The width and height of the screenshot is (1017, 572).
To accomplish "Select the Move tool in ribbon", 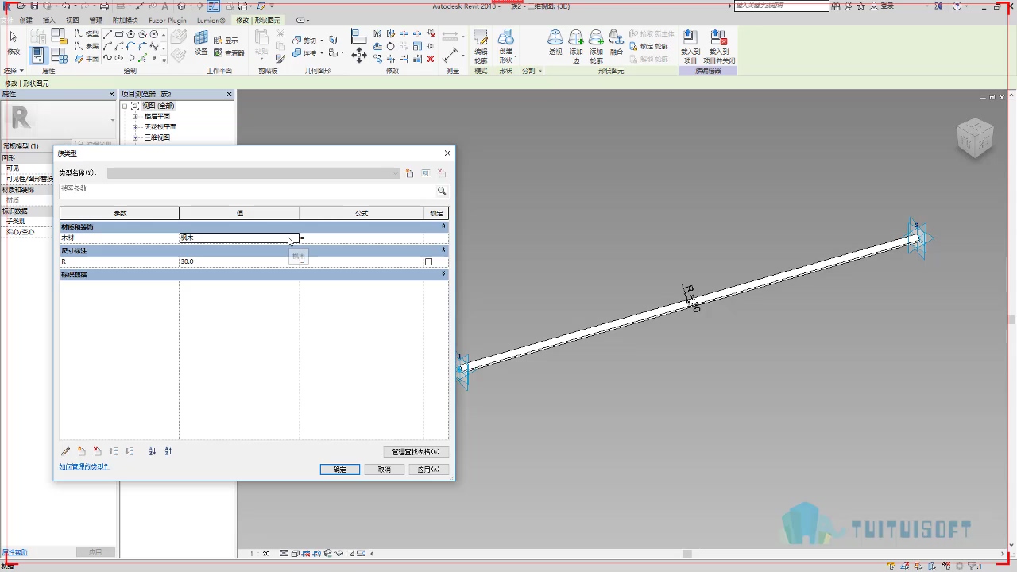I will coord(359,55).
